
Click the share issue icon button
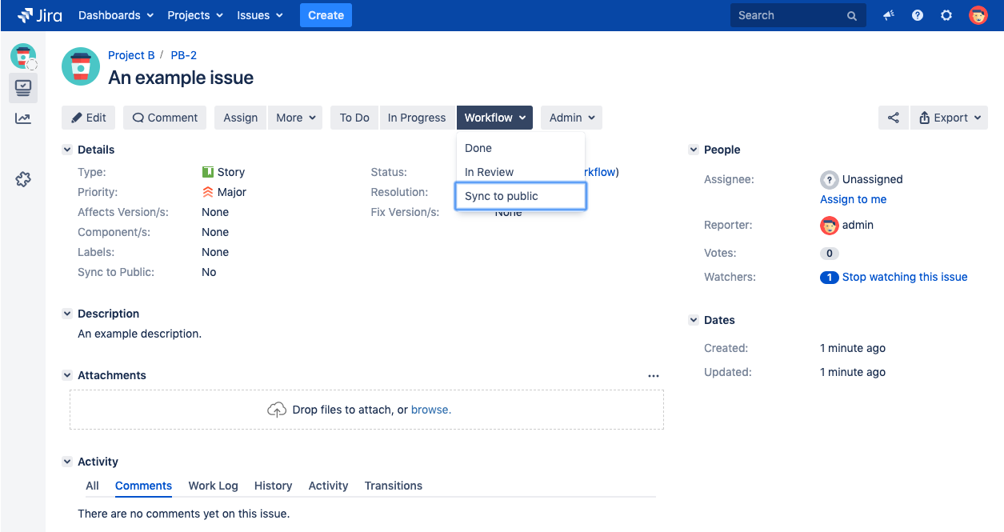(893, 118)
